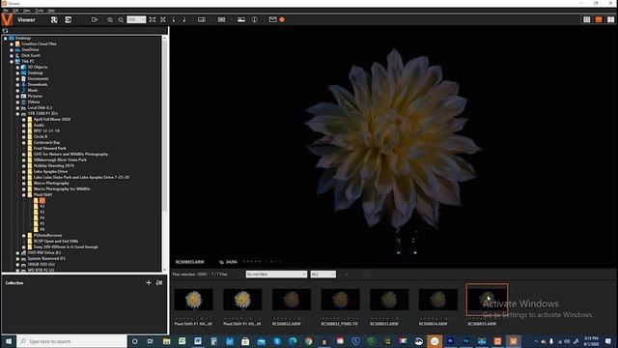Open the View menu
The image size is (618, 348).
[27, 11]
